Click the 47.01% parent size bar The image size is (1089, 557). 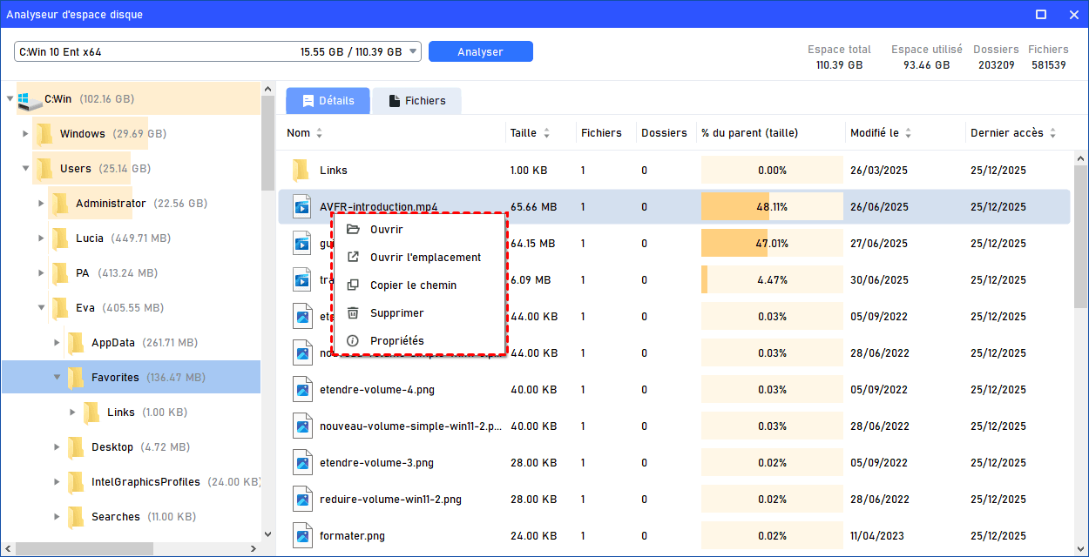point(771,244)
